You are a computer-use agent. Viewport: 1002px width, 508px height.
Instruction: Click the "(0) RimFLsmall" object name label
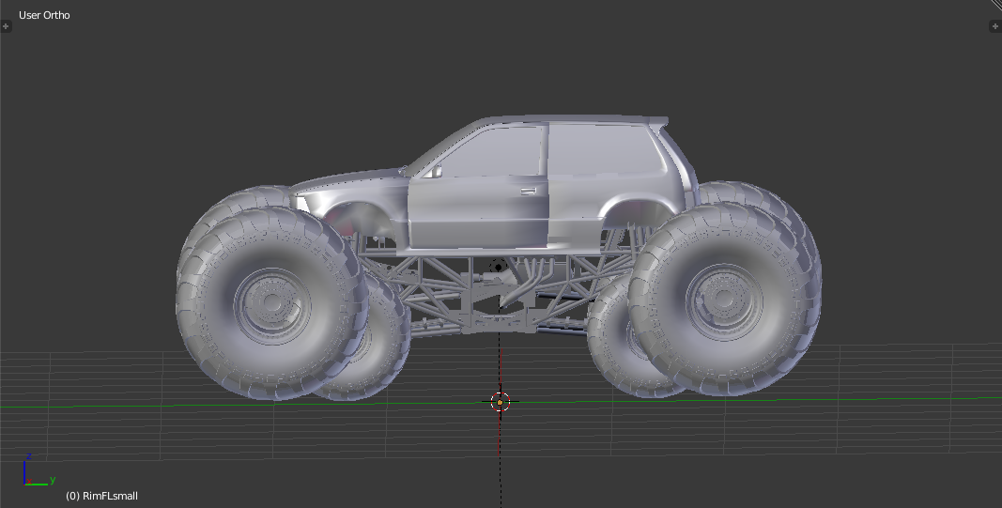point(101,496)
